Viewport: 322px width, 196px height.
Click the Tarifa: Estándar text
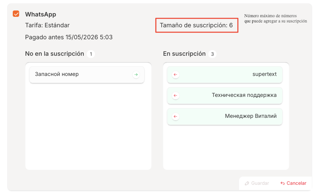coord(47,25)
